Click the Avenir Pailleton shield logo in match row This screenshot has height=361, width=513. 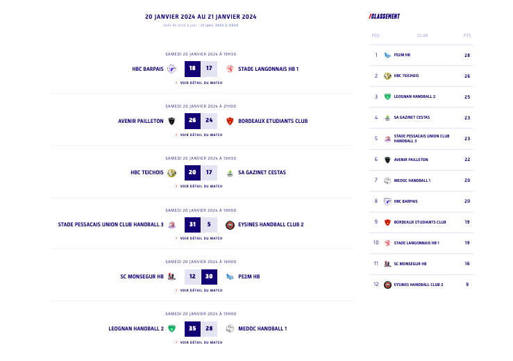(x=171, y=121)
